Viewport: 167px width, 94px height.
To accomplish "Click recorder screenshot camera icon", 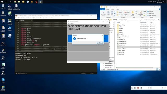I will coord(135,88).
